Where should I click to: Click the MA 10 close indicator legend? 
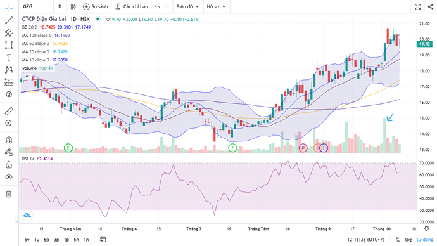pyautogui.click(x=35, y=60)
